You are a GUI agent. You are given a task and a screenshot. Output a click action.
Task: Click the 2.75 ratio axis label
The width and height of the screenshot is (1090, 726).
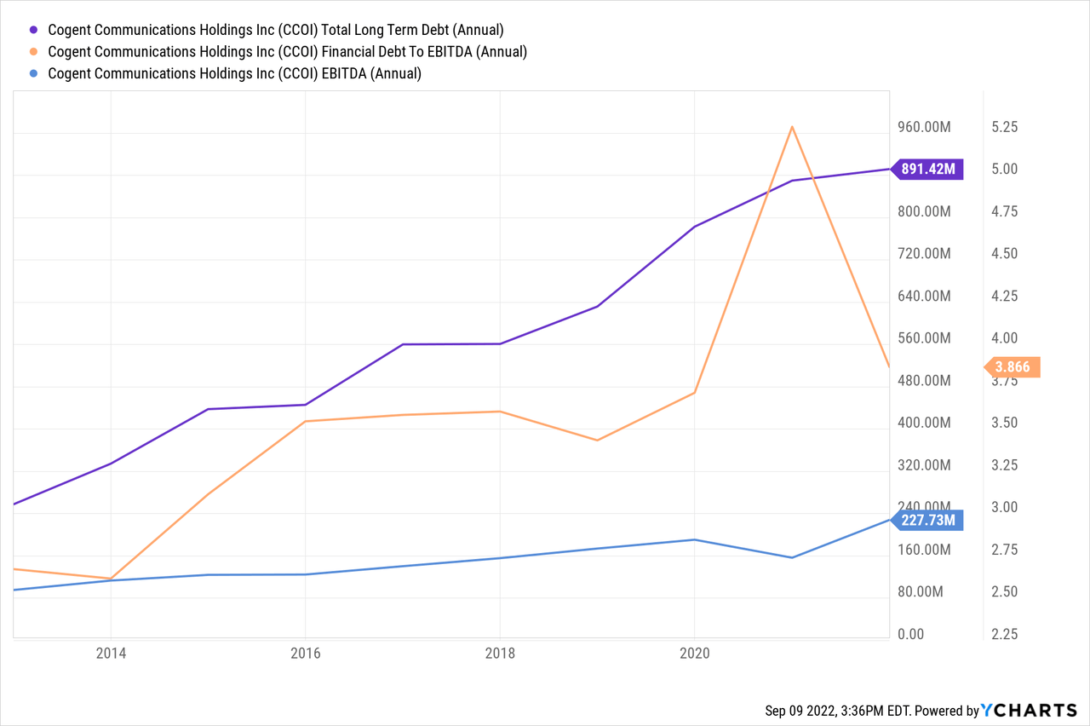1006,550
